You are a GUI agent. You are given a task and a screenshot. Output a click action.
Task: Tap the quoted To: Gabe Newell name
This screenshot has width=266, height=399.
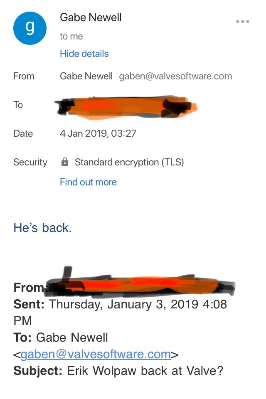[72, 337]
